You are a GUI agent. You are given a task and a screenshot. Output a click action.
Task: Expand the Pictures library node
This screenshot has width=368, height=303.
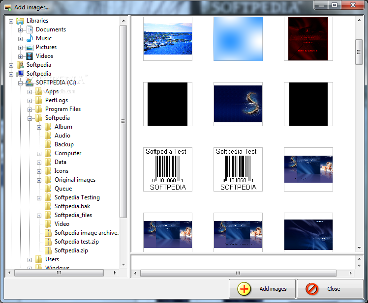pyautogui.click(x=20, y=48)
